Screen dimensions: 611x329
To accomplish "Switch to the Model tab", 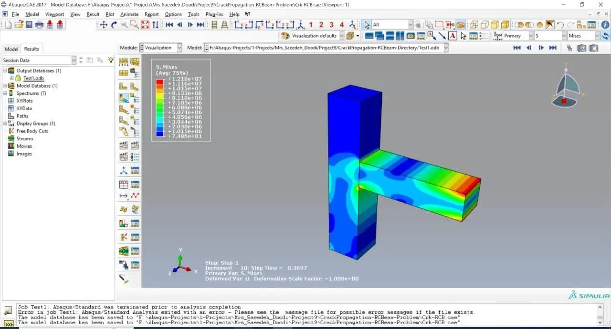I will (11, 49).
